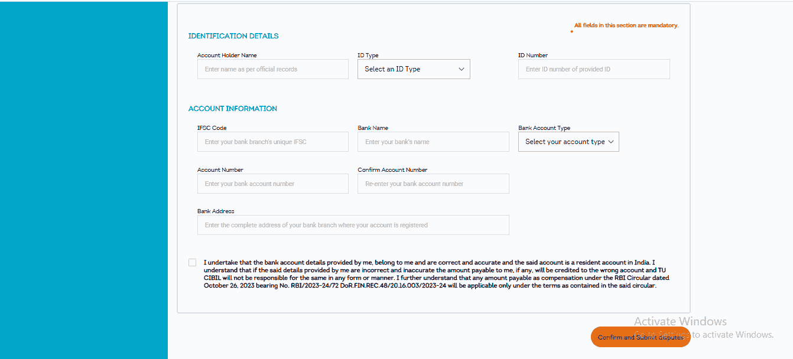This screenshot has height=359, width=793.
Task: Click the Bank Name input box
Action: [433, 142]
